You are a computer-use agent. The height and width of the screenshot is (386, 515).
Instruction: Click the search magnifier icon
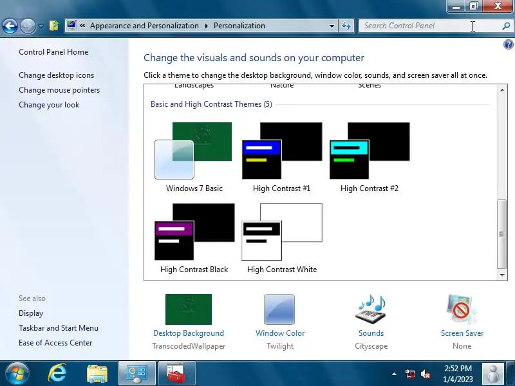tap(506, 26)
